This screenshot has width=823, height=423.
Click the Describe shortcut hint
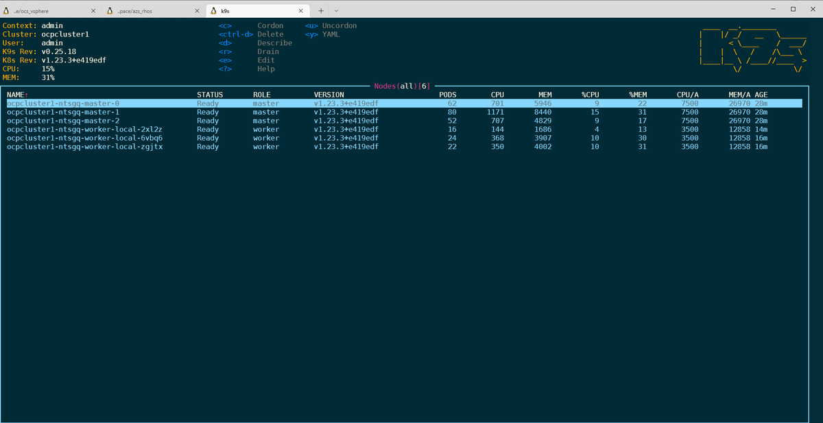coord(274,43)
